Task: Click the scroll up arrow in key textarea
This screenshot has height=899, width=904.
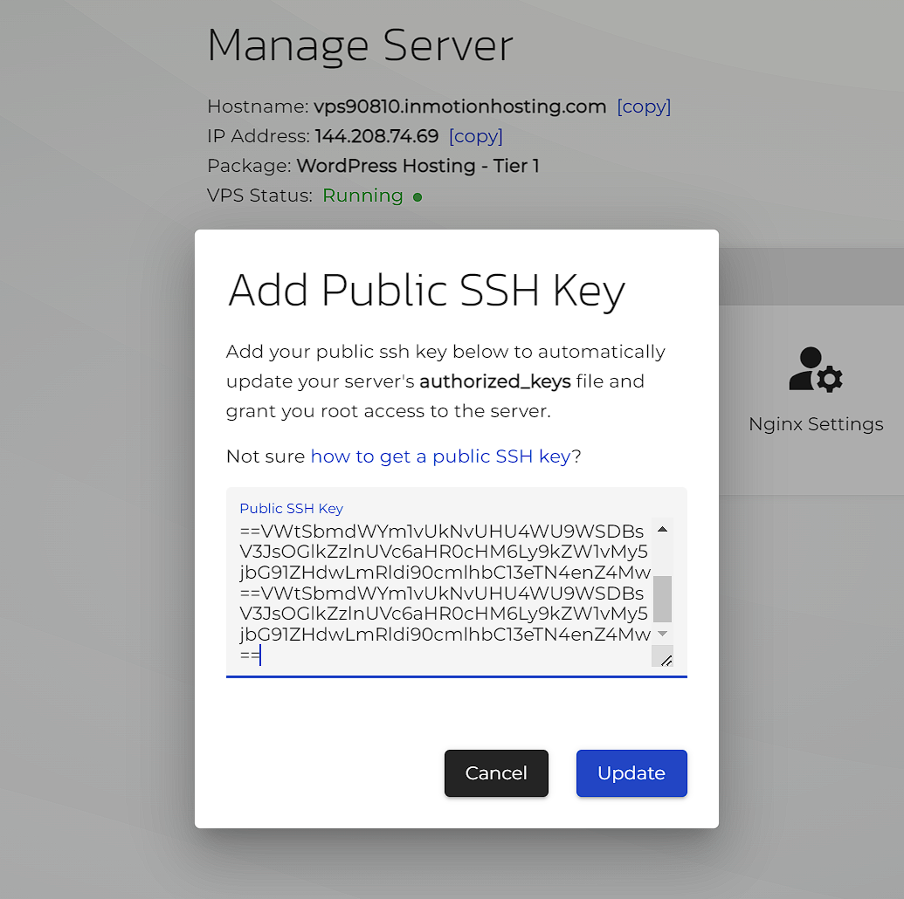Action: 662,530
